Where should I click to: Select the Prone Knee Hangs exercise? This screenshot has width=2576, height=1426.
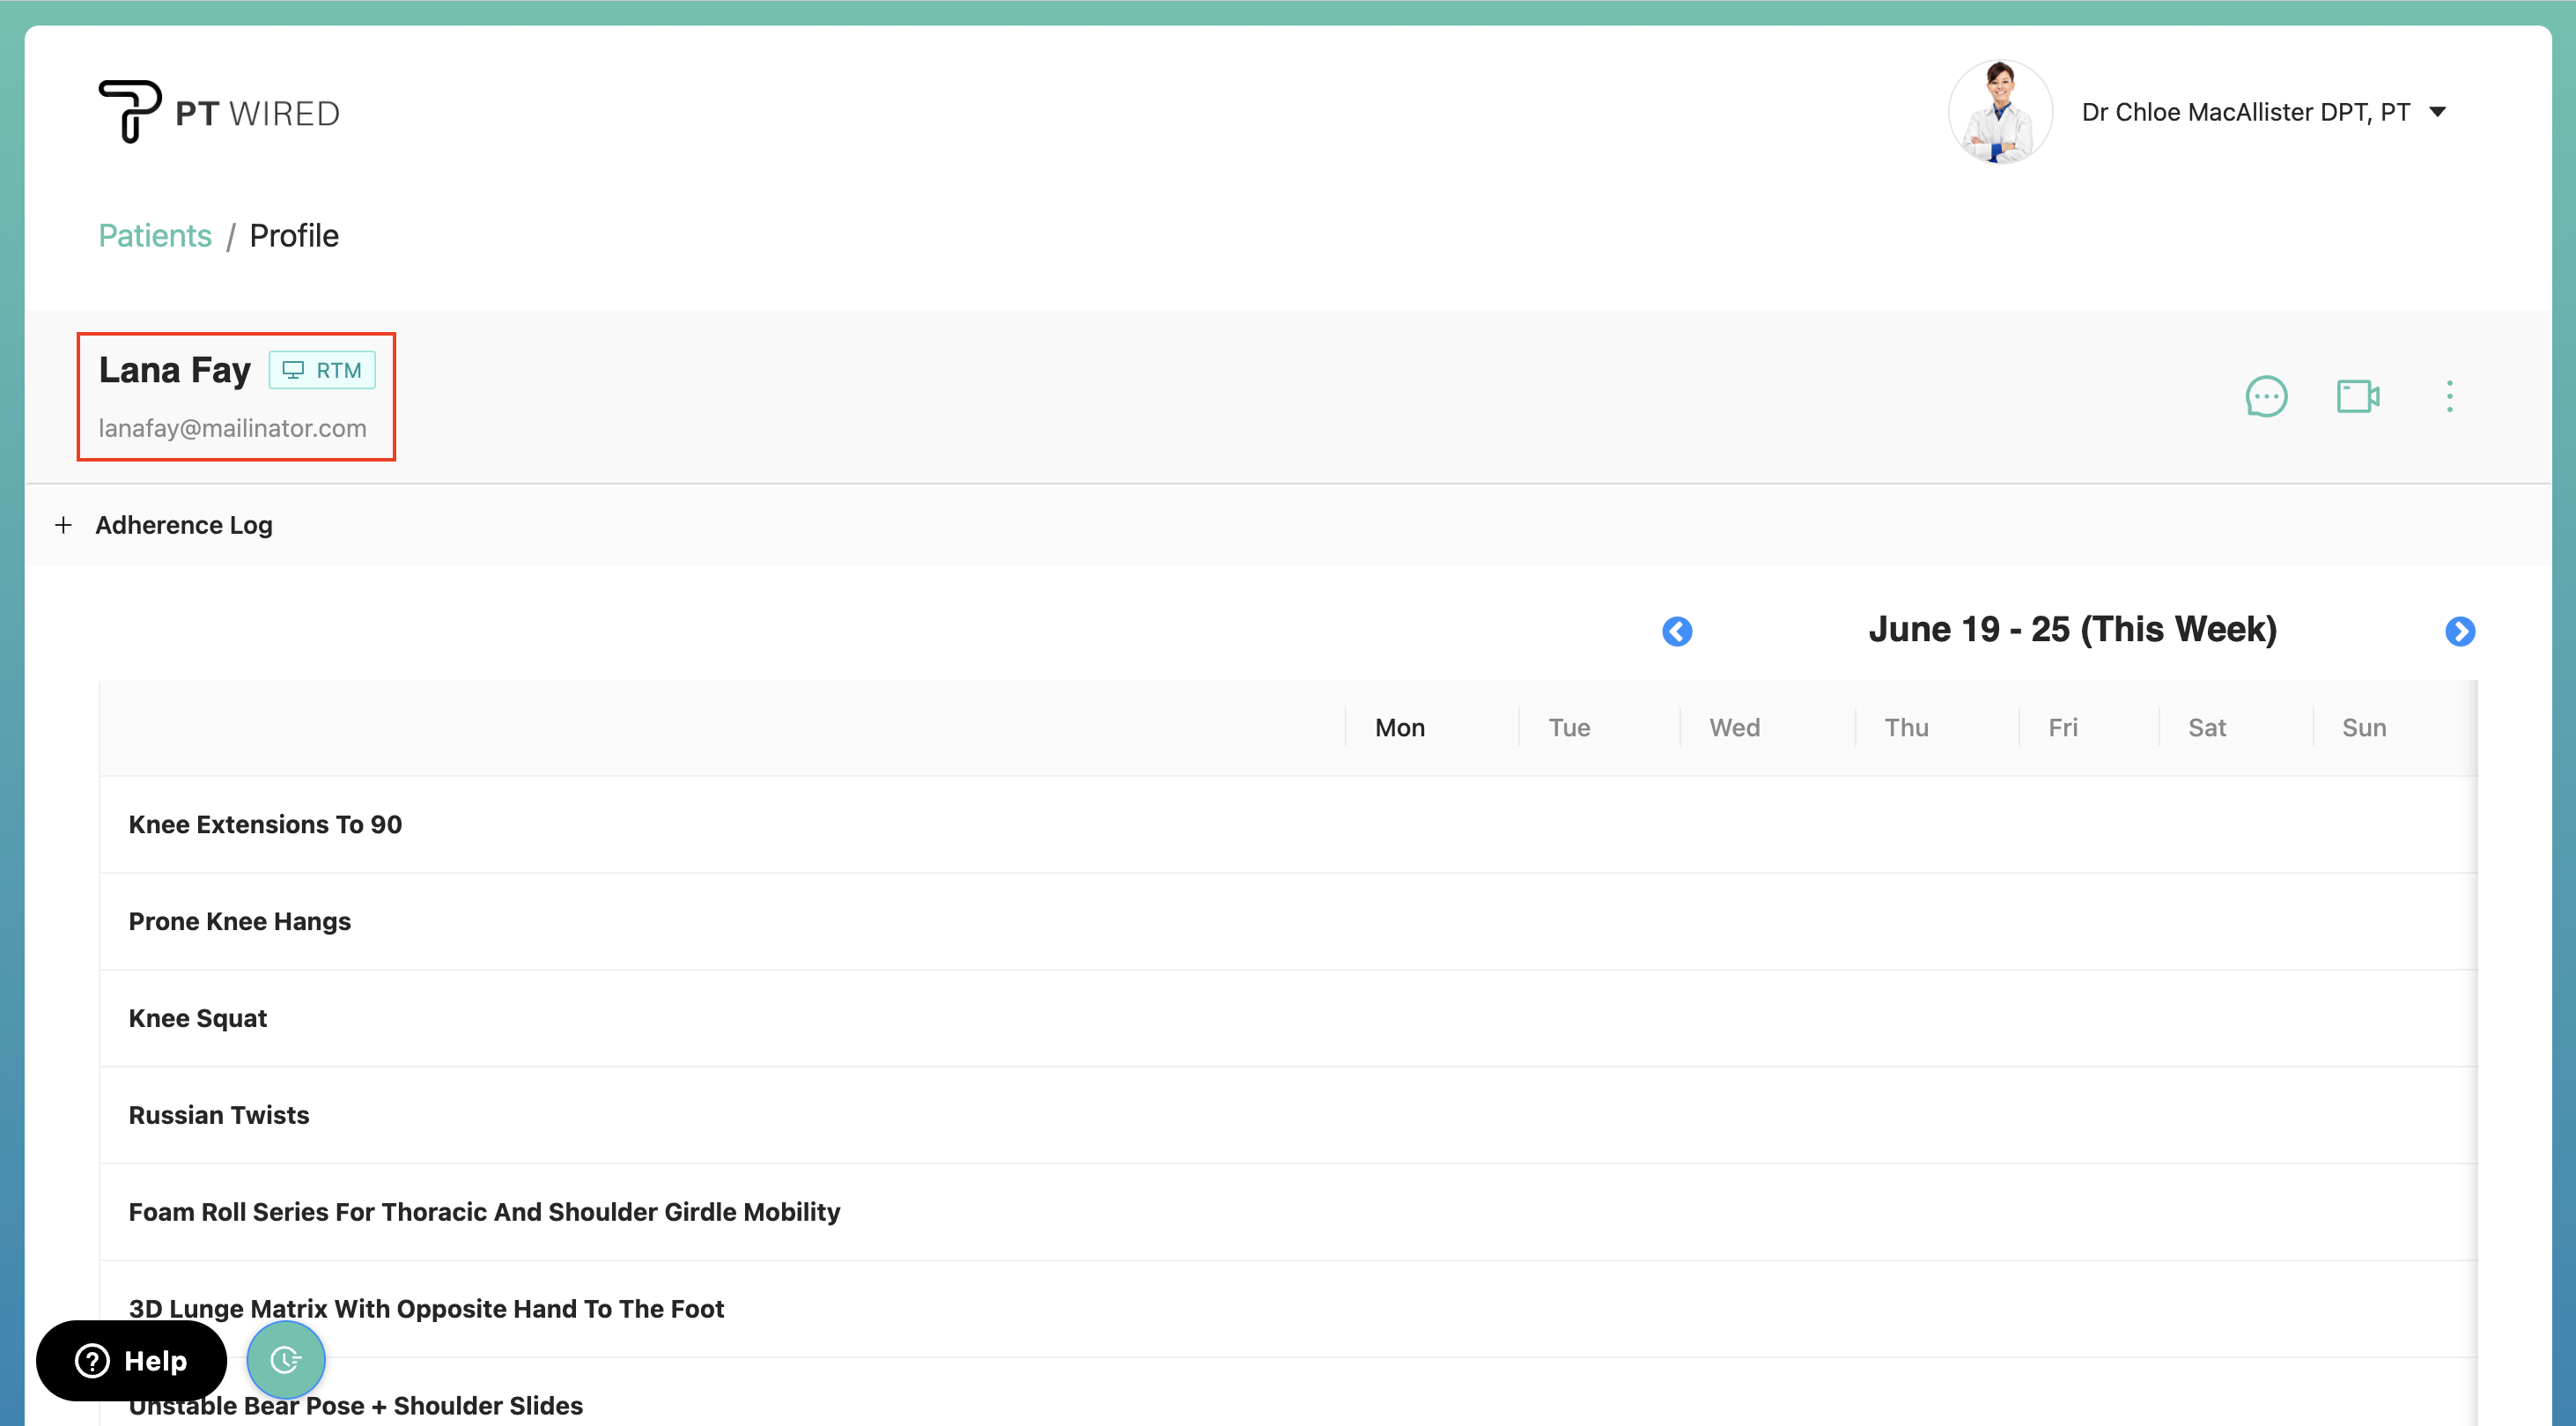pyautogui.click(x=239, y=921)
